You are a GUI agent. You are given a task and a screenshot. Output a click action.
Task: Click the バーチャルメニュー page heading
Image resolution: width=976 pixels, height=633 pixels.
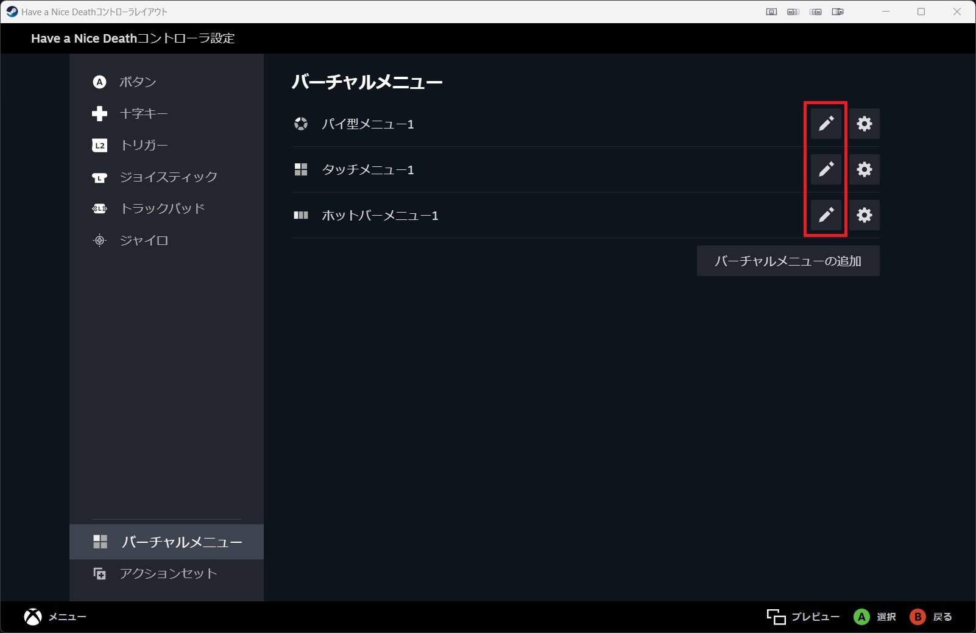click(367, 82)
